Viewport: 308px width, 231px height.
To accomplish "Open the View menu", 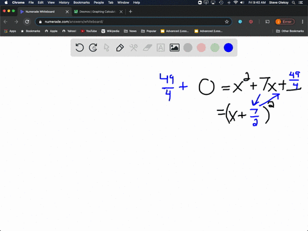I will 51,3.
